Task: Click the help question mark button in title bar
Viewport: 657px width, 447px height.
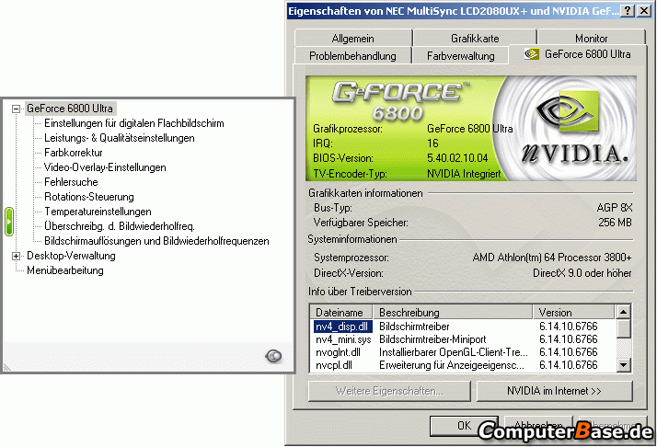Action: coord(628,11)
